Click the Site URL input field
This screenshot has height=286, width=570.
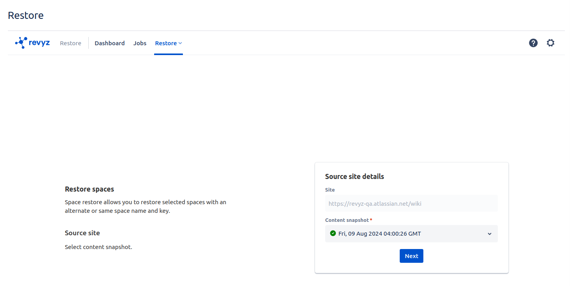tap(411, 203)
